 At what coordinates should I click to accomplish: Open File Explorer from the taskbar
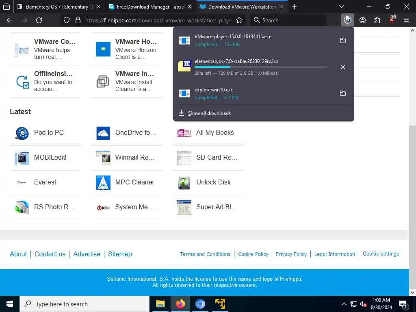pyautogui.click(x=160, y=304)
